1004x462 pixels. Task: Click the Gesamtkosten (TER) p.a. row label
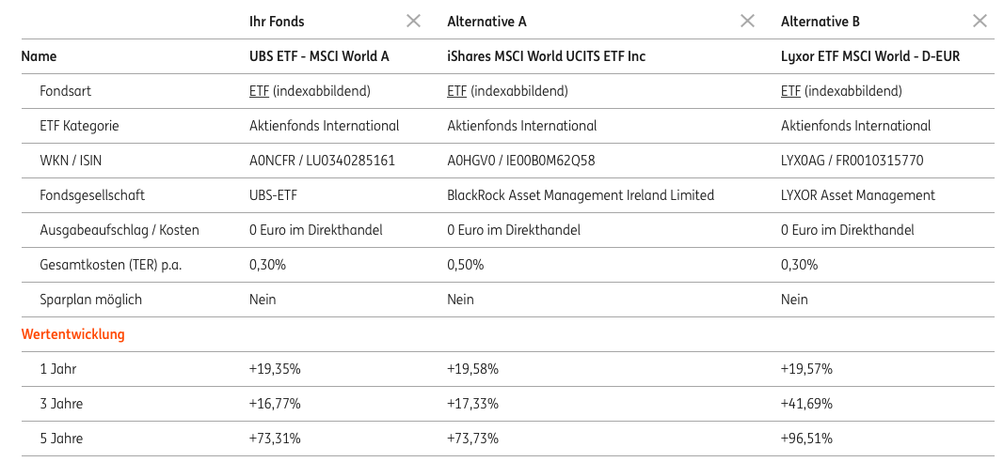pos(111,265)
